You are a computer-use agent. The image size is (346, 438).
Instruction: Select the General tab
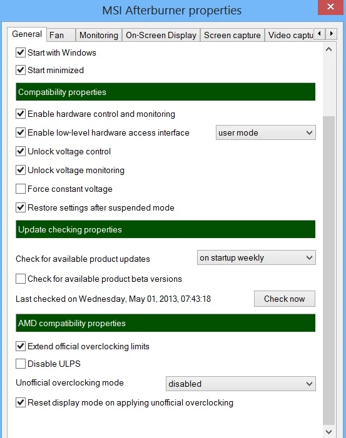(x=27, y=34)
